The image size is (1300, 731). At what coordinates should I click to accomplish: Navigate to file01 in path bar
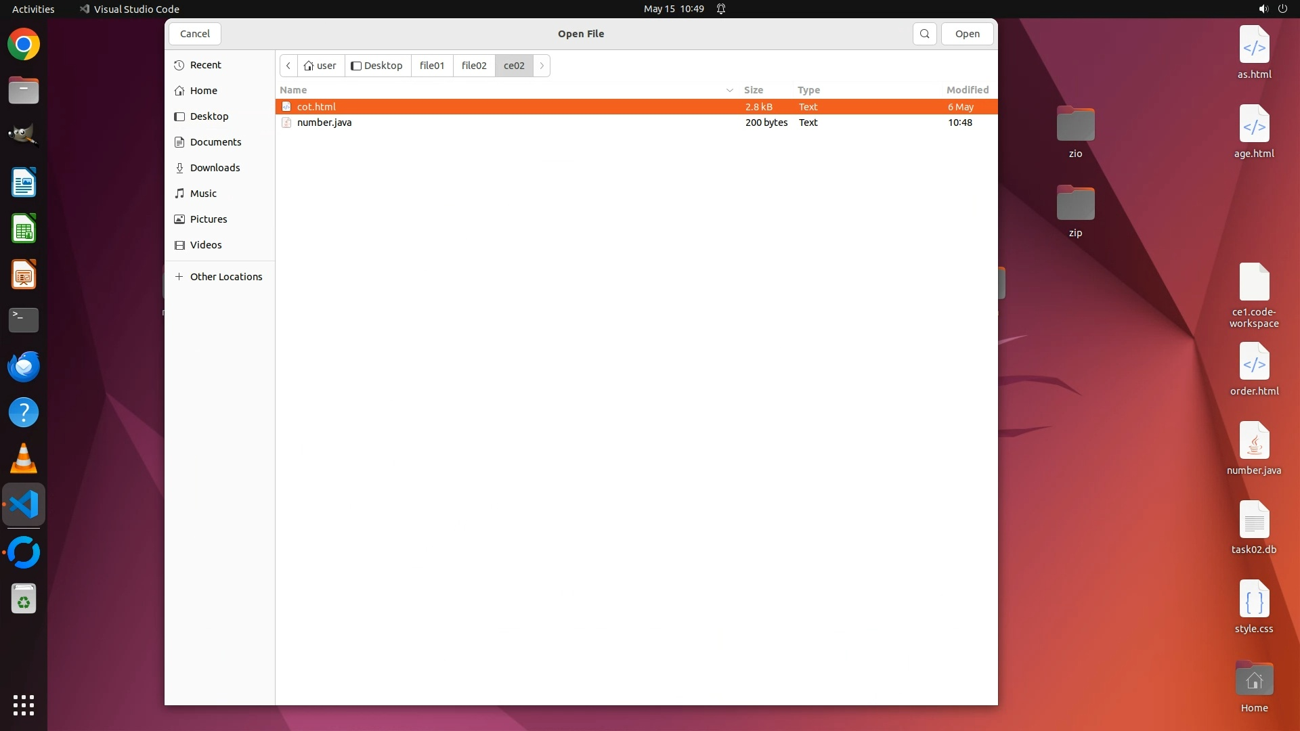click(432, 66)
